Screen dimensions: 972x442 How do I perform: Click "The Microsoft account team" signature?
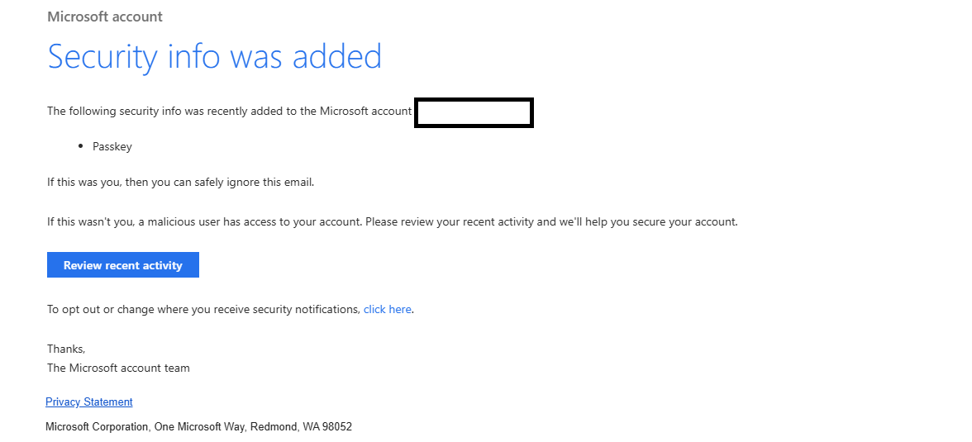pyautogui.click(x=118, y=368)
